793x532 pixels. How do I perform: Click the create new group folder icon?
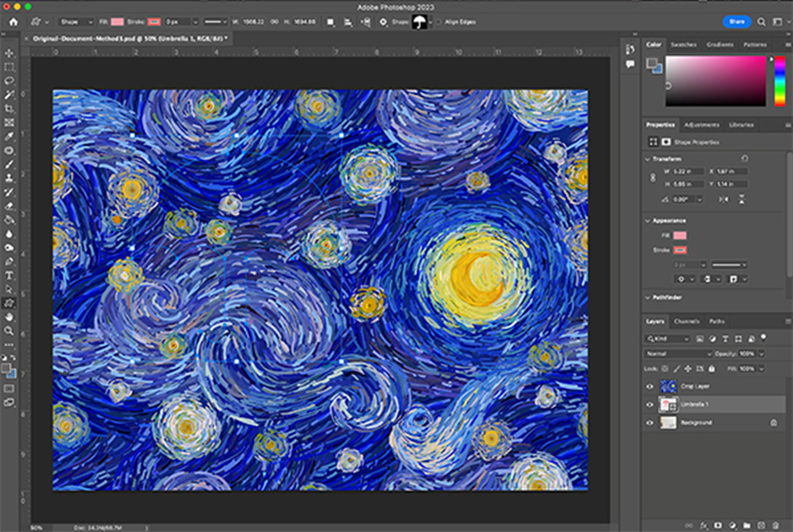(x=747, y=525)
